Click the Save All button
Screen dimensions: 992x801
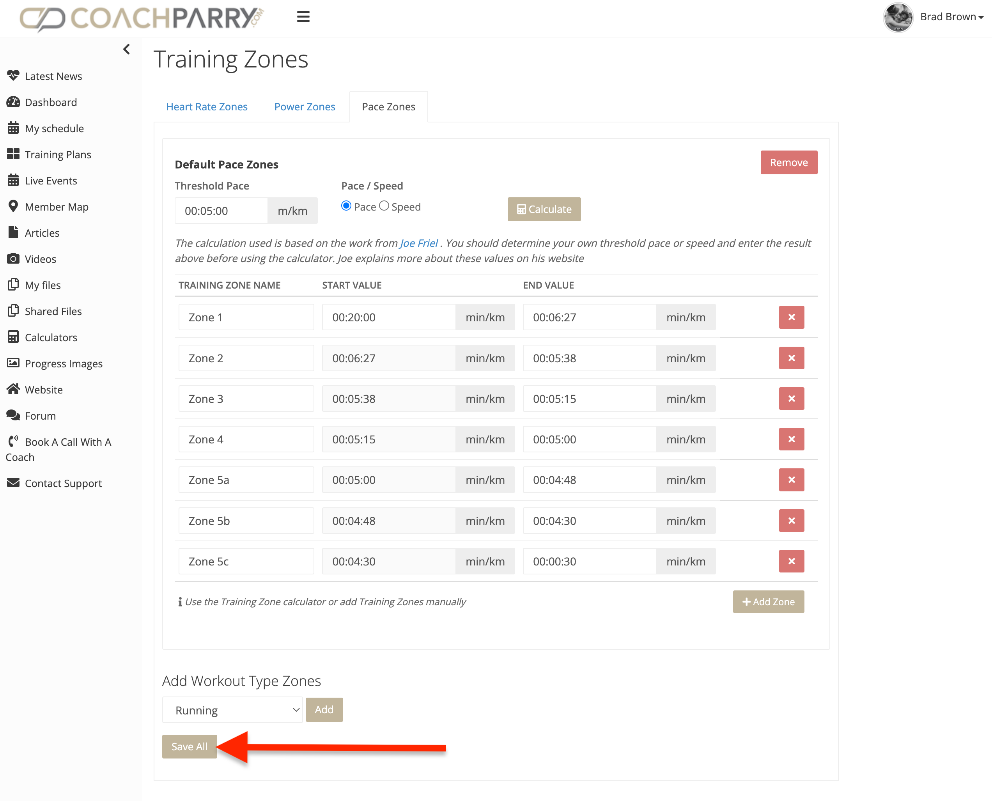[x=189, y=746]
